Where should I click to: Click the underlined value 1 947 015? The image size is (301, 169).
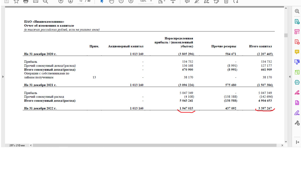(186, 108)
